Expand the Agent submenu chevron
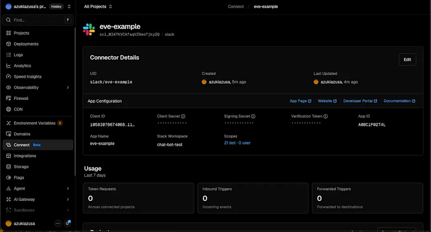The width and height of the screenshot is (431, 232). pos(68,188)
